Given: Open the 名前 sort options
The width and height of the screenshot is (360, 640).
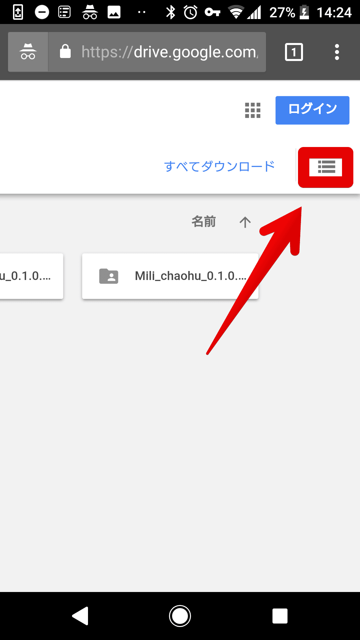Looking at the screenshot, I should click(x=204, y=222).
